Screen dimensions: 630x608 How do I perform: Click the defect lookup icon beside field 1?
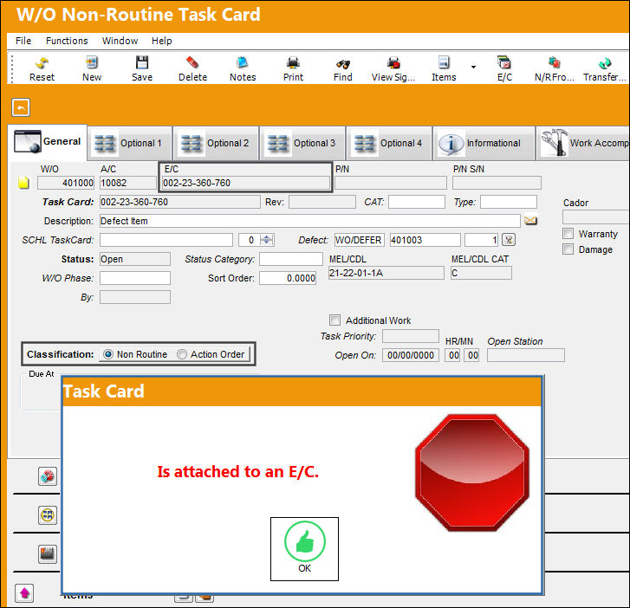[509, 240]
